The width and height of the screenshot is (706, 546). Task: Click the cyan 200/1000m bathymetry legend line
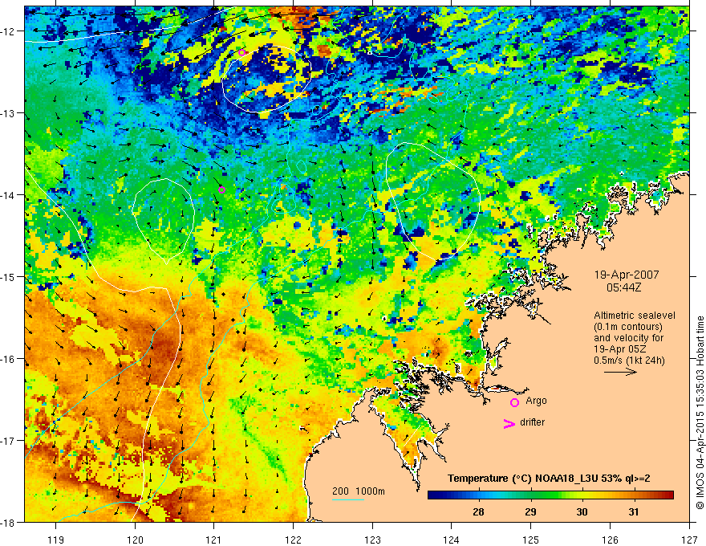pyautogui.click(x=348, y=500)
